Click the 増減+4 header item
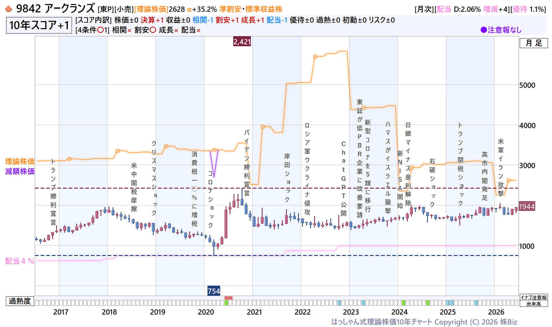This screenshot has width=552, height=327. point(495,9)
